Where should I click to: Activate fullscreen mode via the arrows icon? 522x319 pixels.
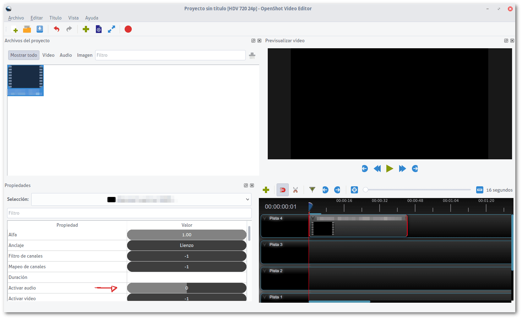pyautogui.click(x=111, y=29)
